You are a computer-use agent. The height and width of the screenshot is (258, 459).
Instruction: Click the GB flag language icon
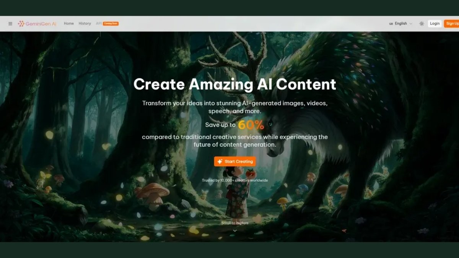[x=391, y=24]
